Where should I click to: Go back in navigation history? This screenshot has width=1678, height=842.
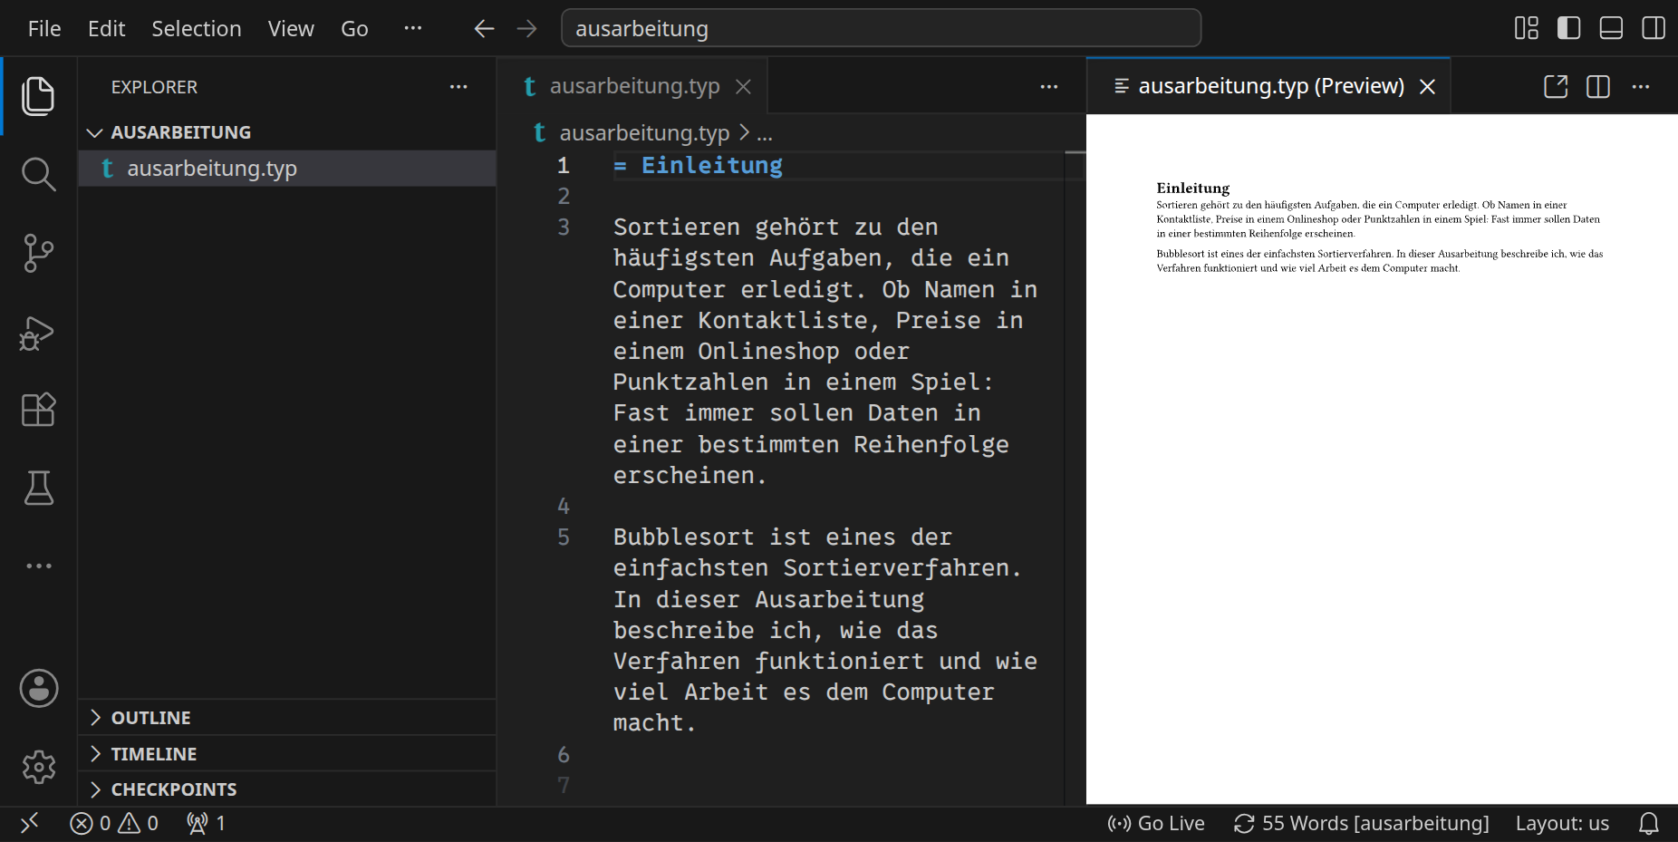[x=484, y=29]
